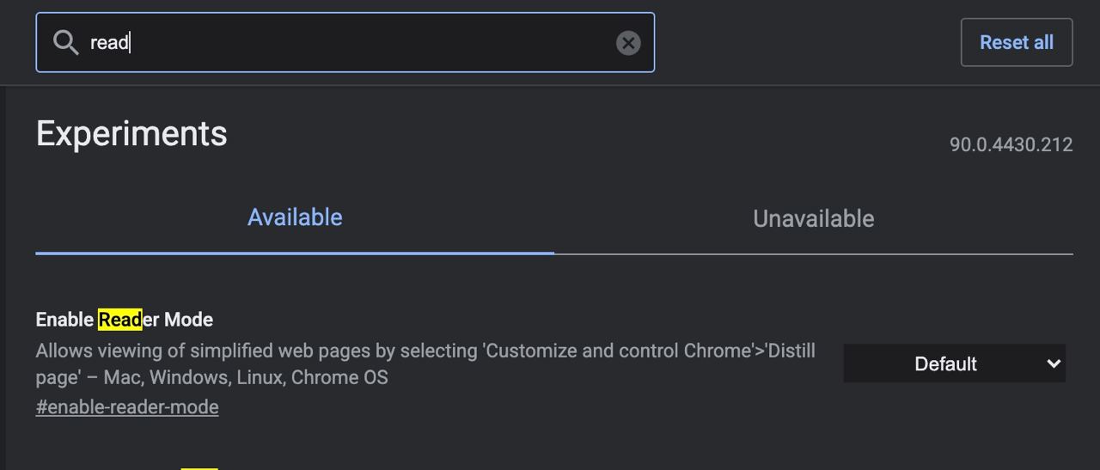Switch to the Available tab
The height and width of the screenshot is (470, 1100).
(295, 217)
